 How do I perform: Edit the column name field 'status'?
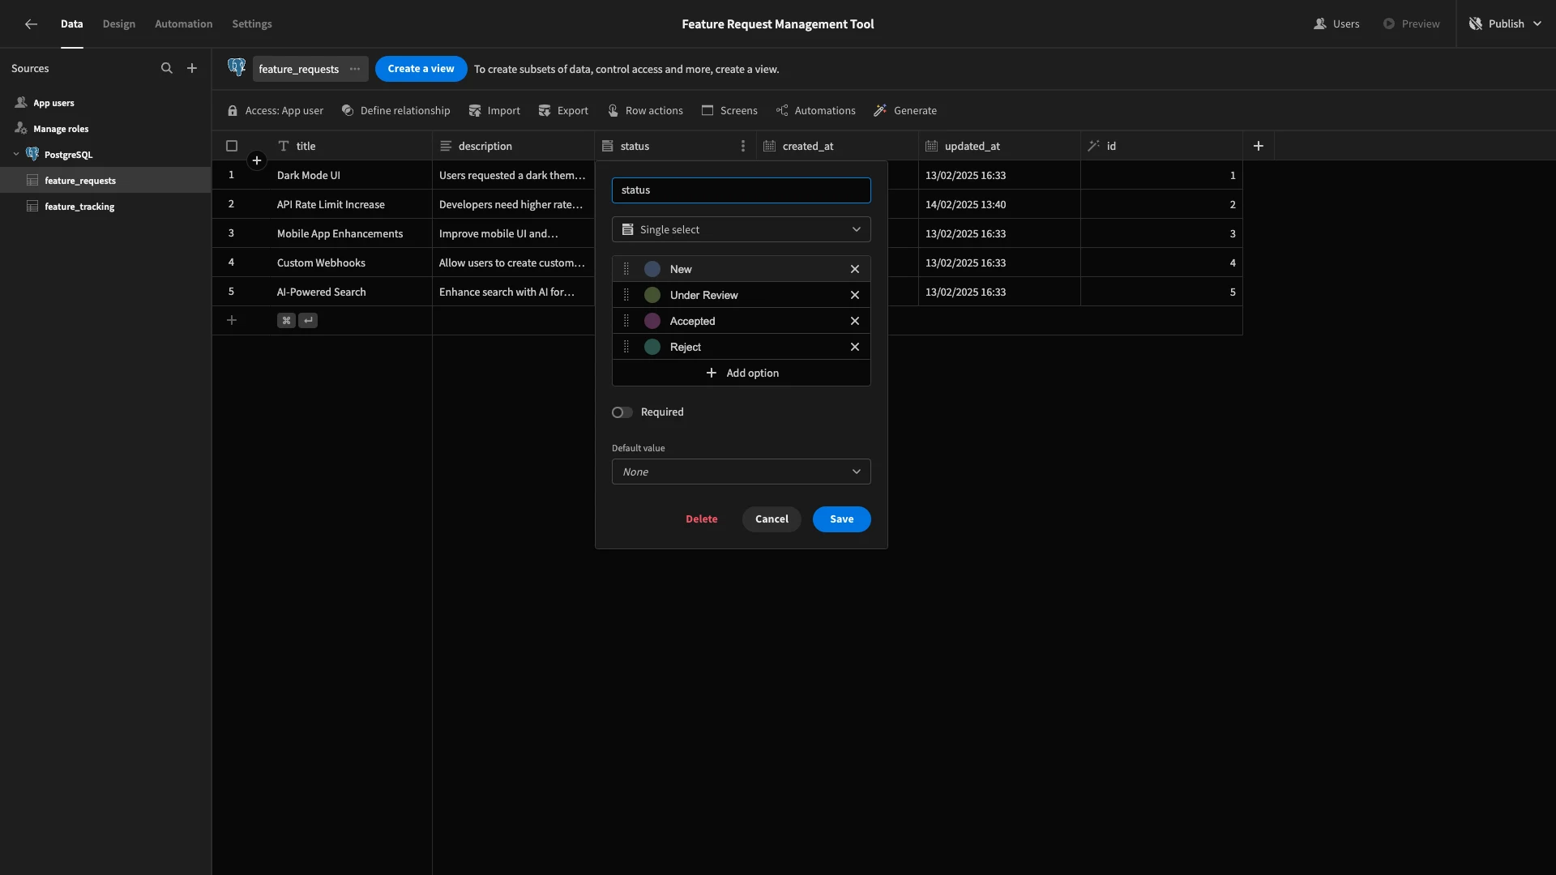point(741,190)
